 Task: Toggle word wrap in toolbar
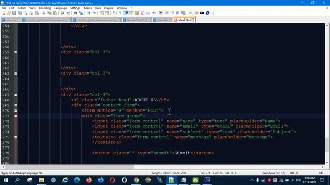tap(114, 13)
